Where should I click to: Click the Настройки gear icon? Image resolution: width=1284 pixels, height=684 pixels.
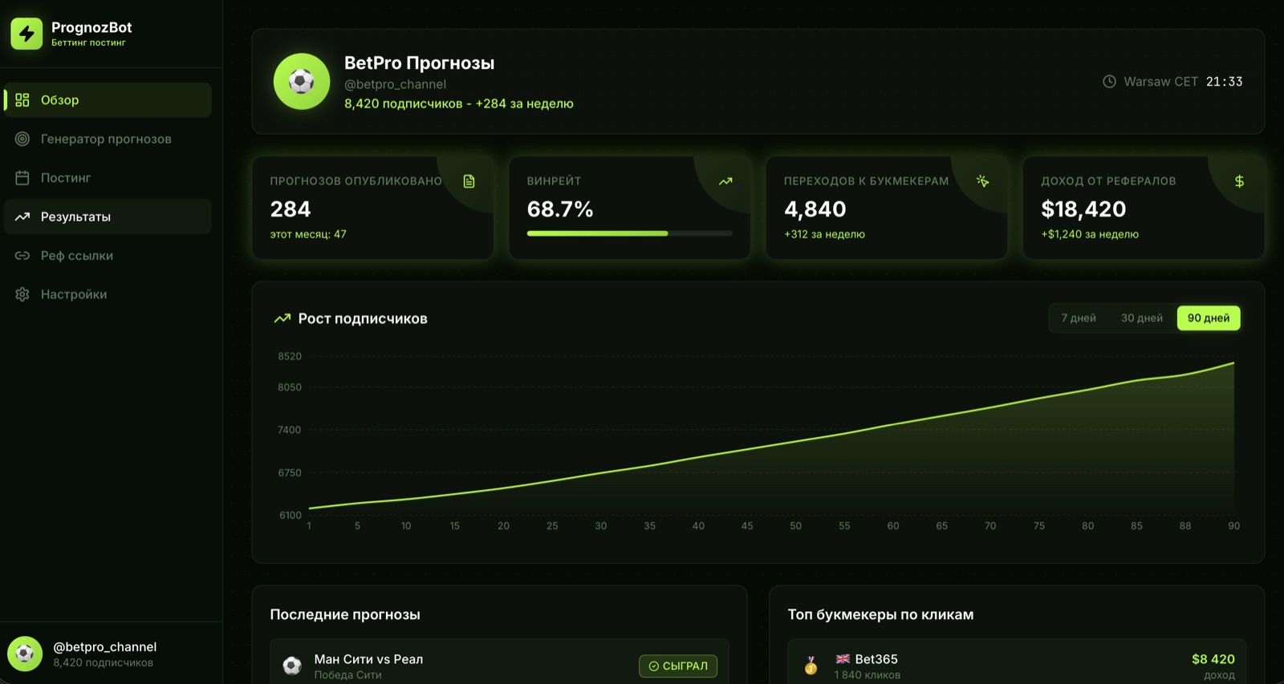point(22,294)
